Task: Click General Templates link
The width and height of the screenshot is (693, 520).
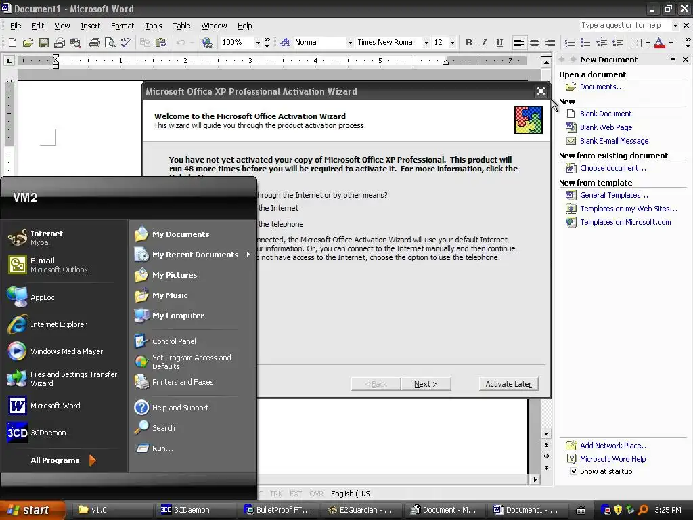Action: (x=614, y=195)
